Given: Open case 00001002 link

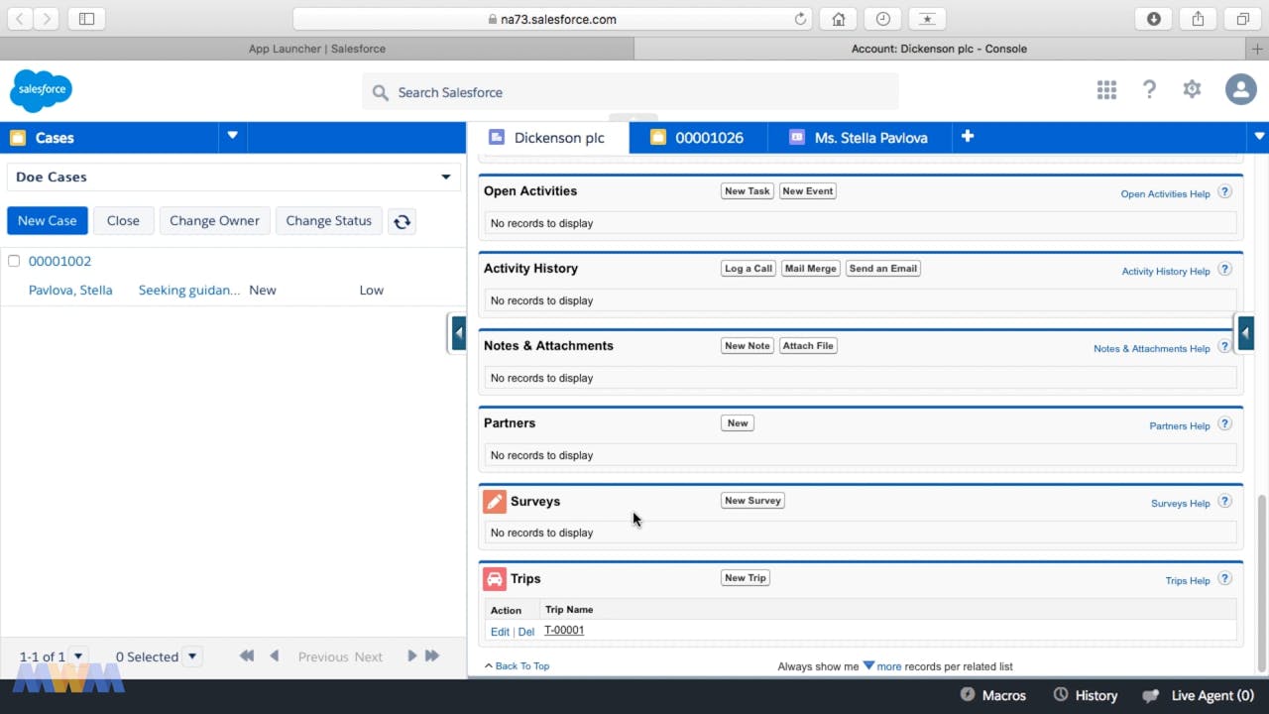Looking at the screenshot, I should click(59, 261).
